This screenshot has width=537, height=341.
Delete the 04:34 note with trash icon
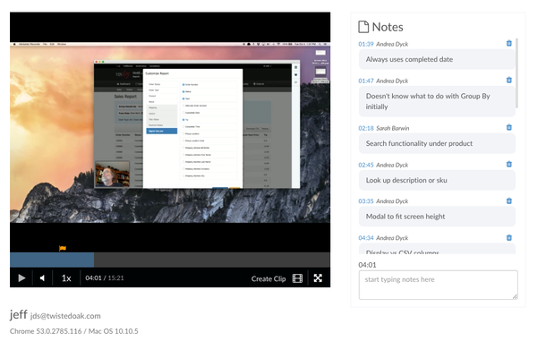pos(509,237)
